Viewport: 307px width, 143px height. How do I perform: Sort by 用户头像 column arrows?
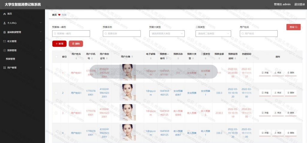pos(132,57)
